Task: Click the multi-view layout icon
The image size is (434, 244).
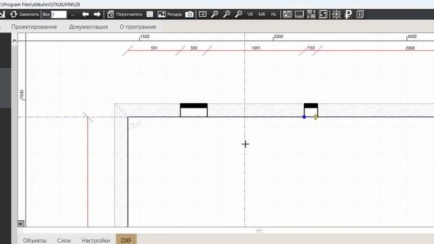Action: click(x=288, y=14)
